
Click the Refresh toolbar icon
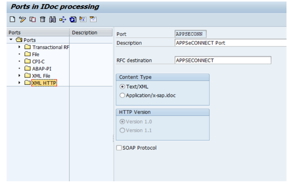click(73, 19)
